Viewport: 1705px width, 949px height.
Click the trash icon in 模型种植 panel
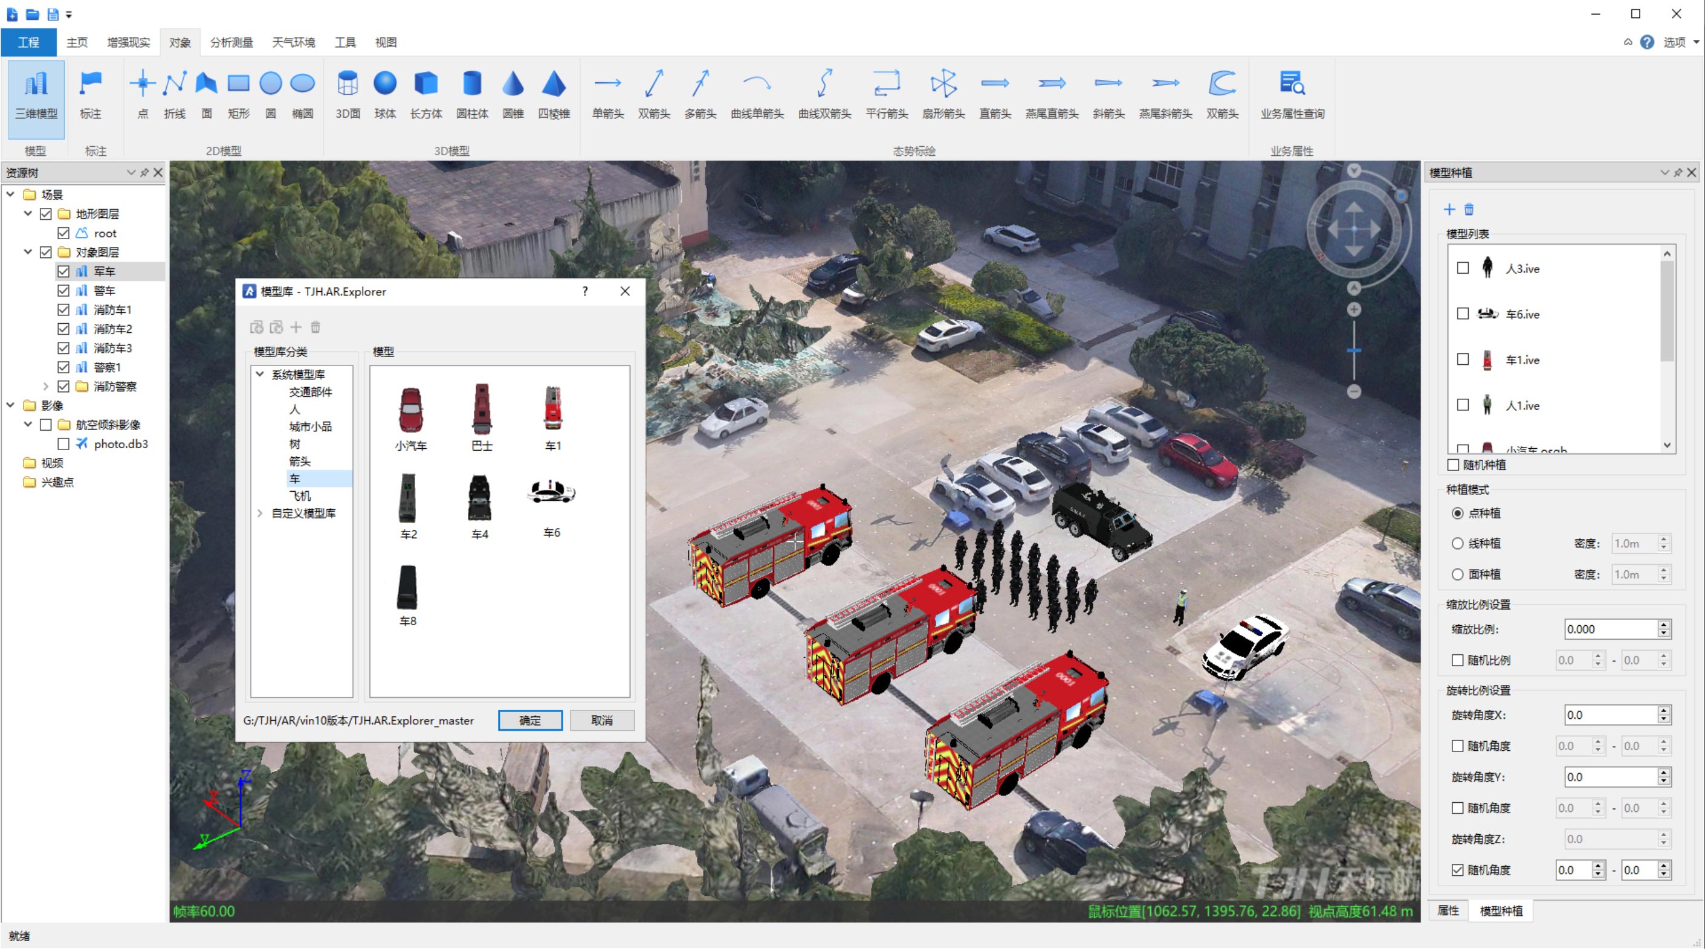pyautogui.click(x=1469, y=210)
